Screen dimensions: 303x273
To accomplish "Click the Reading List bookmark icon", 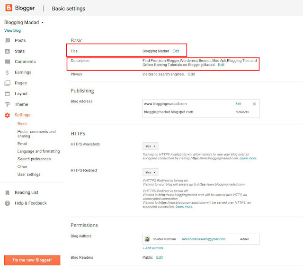I will point(8,193).
